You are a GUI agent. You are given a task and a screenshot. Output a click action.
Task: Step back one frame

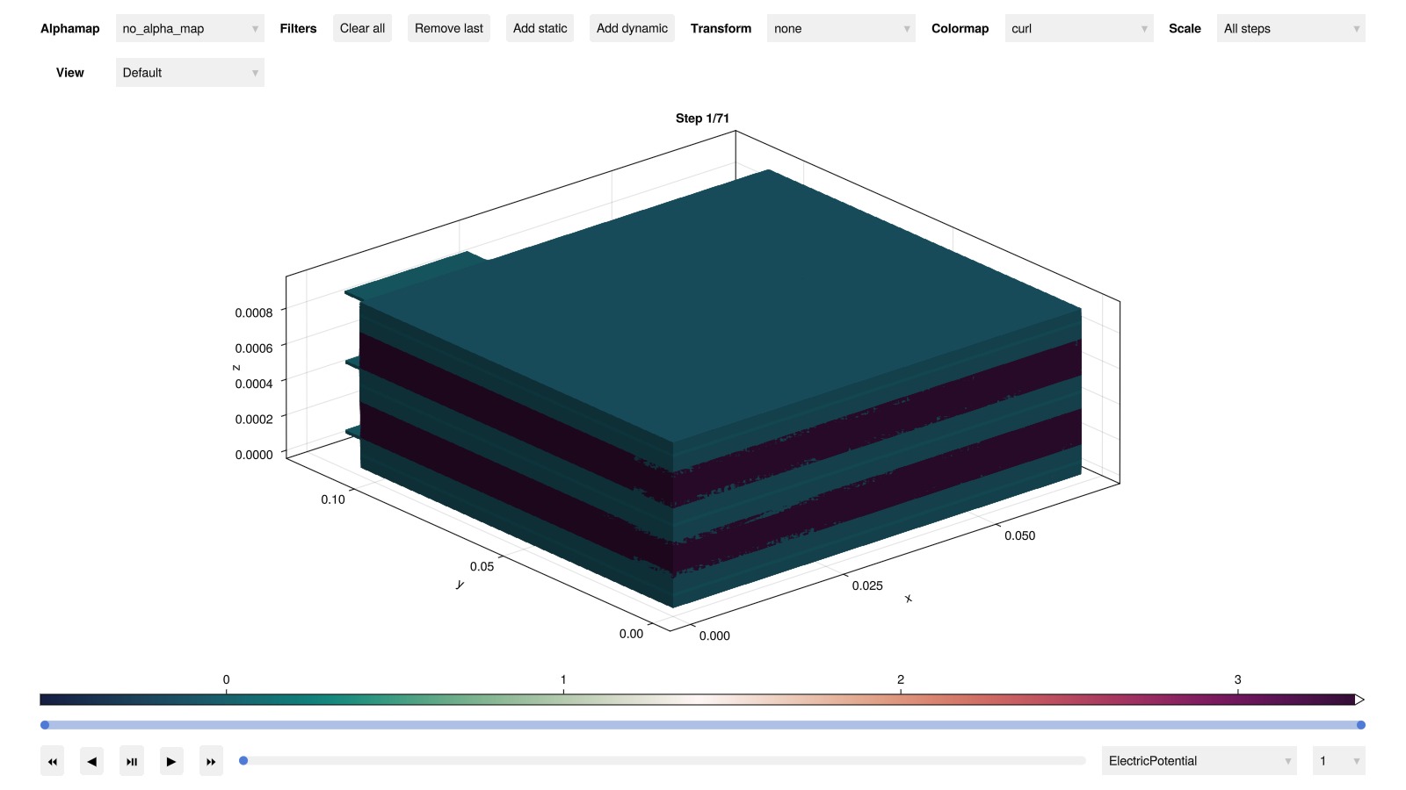92,761
